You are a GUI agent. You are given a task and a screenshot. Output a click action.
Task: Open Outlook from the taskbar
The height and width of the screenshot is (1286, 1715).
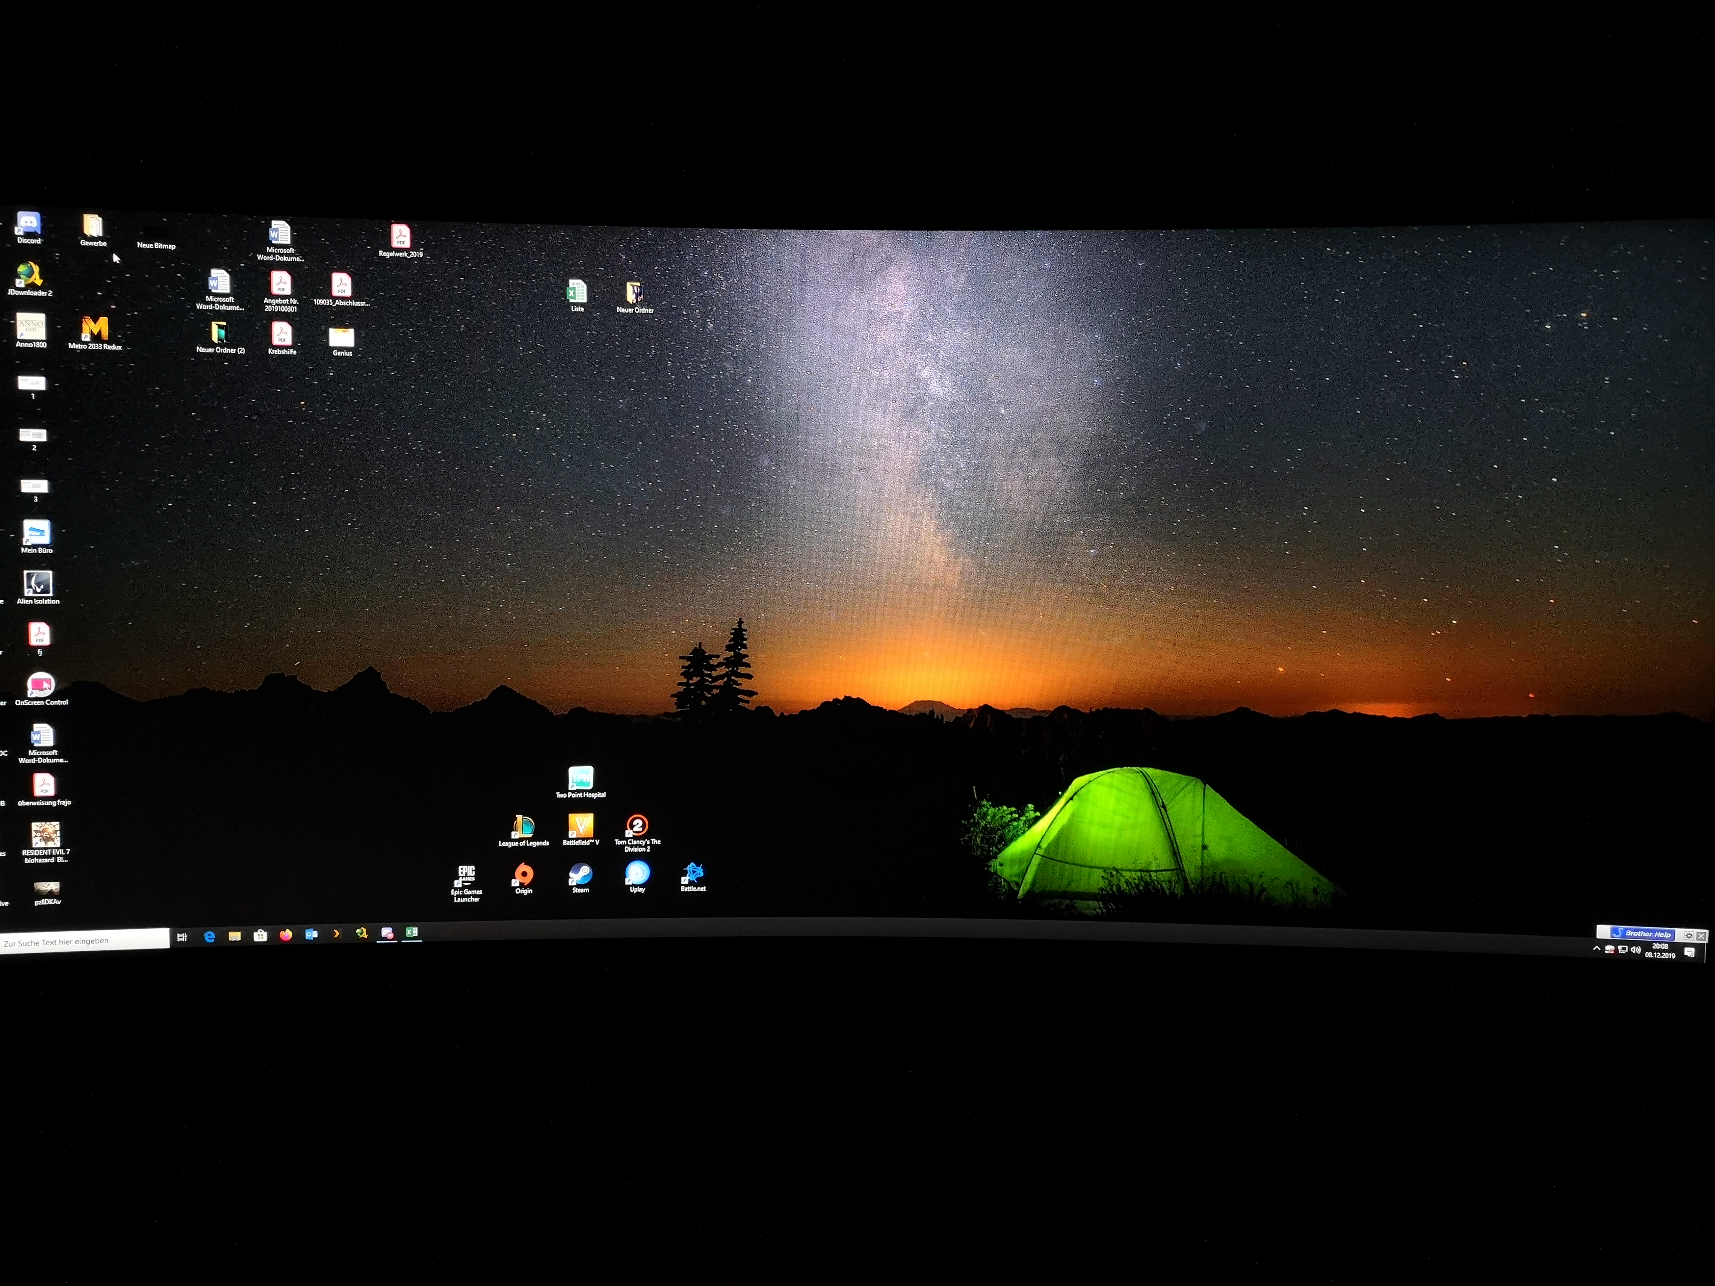pos(311,934)
